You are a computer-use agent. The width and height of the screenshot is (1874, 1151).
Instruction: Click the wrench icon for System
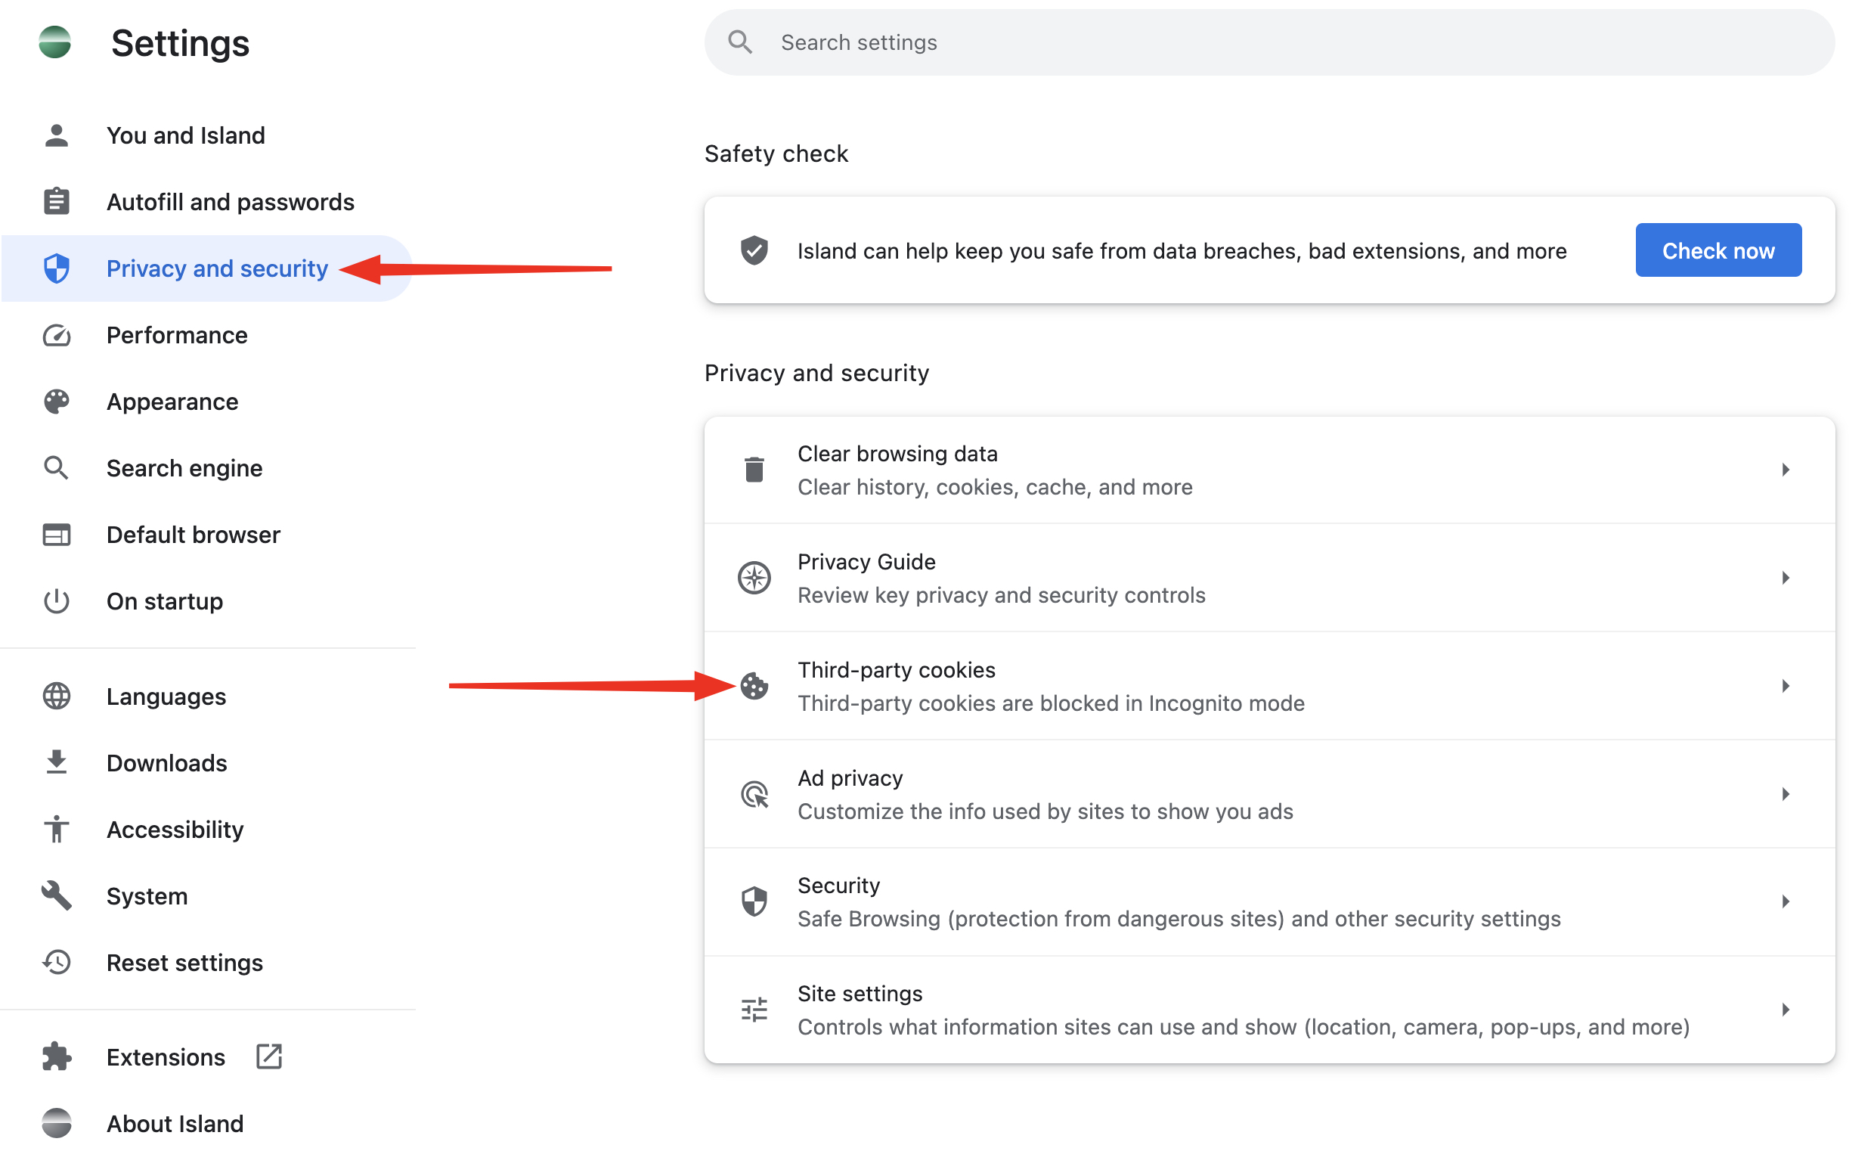pos(56,896)
